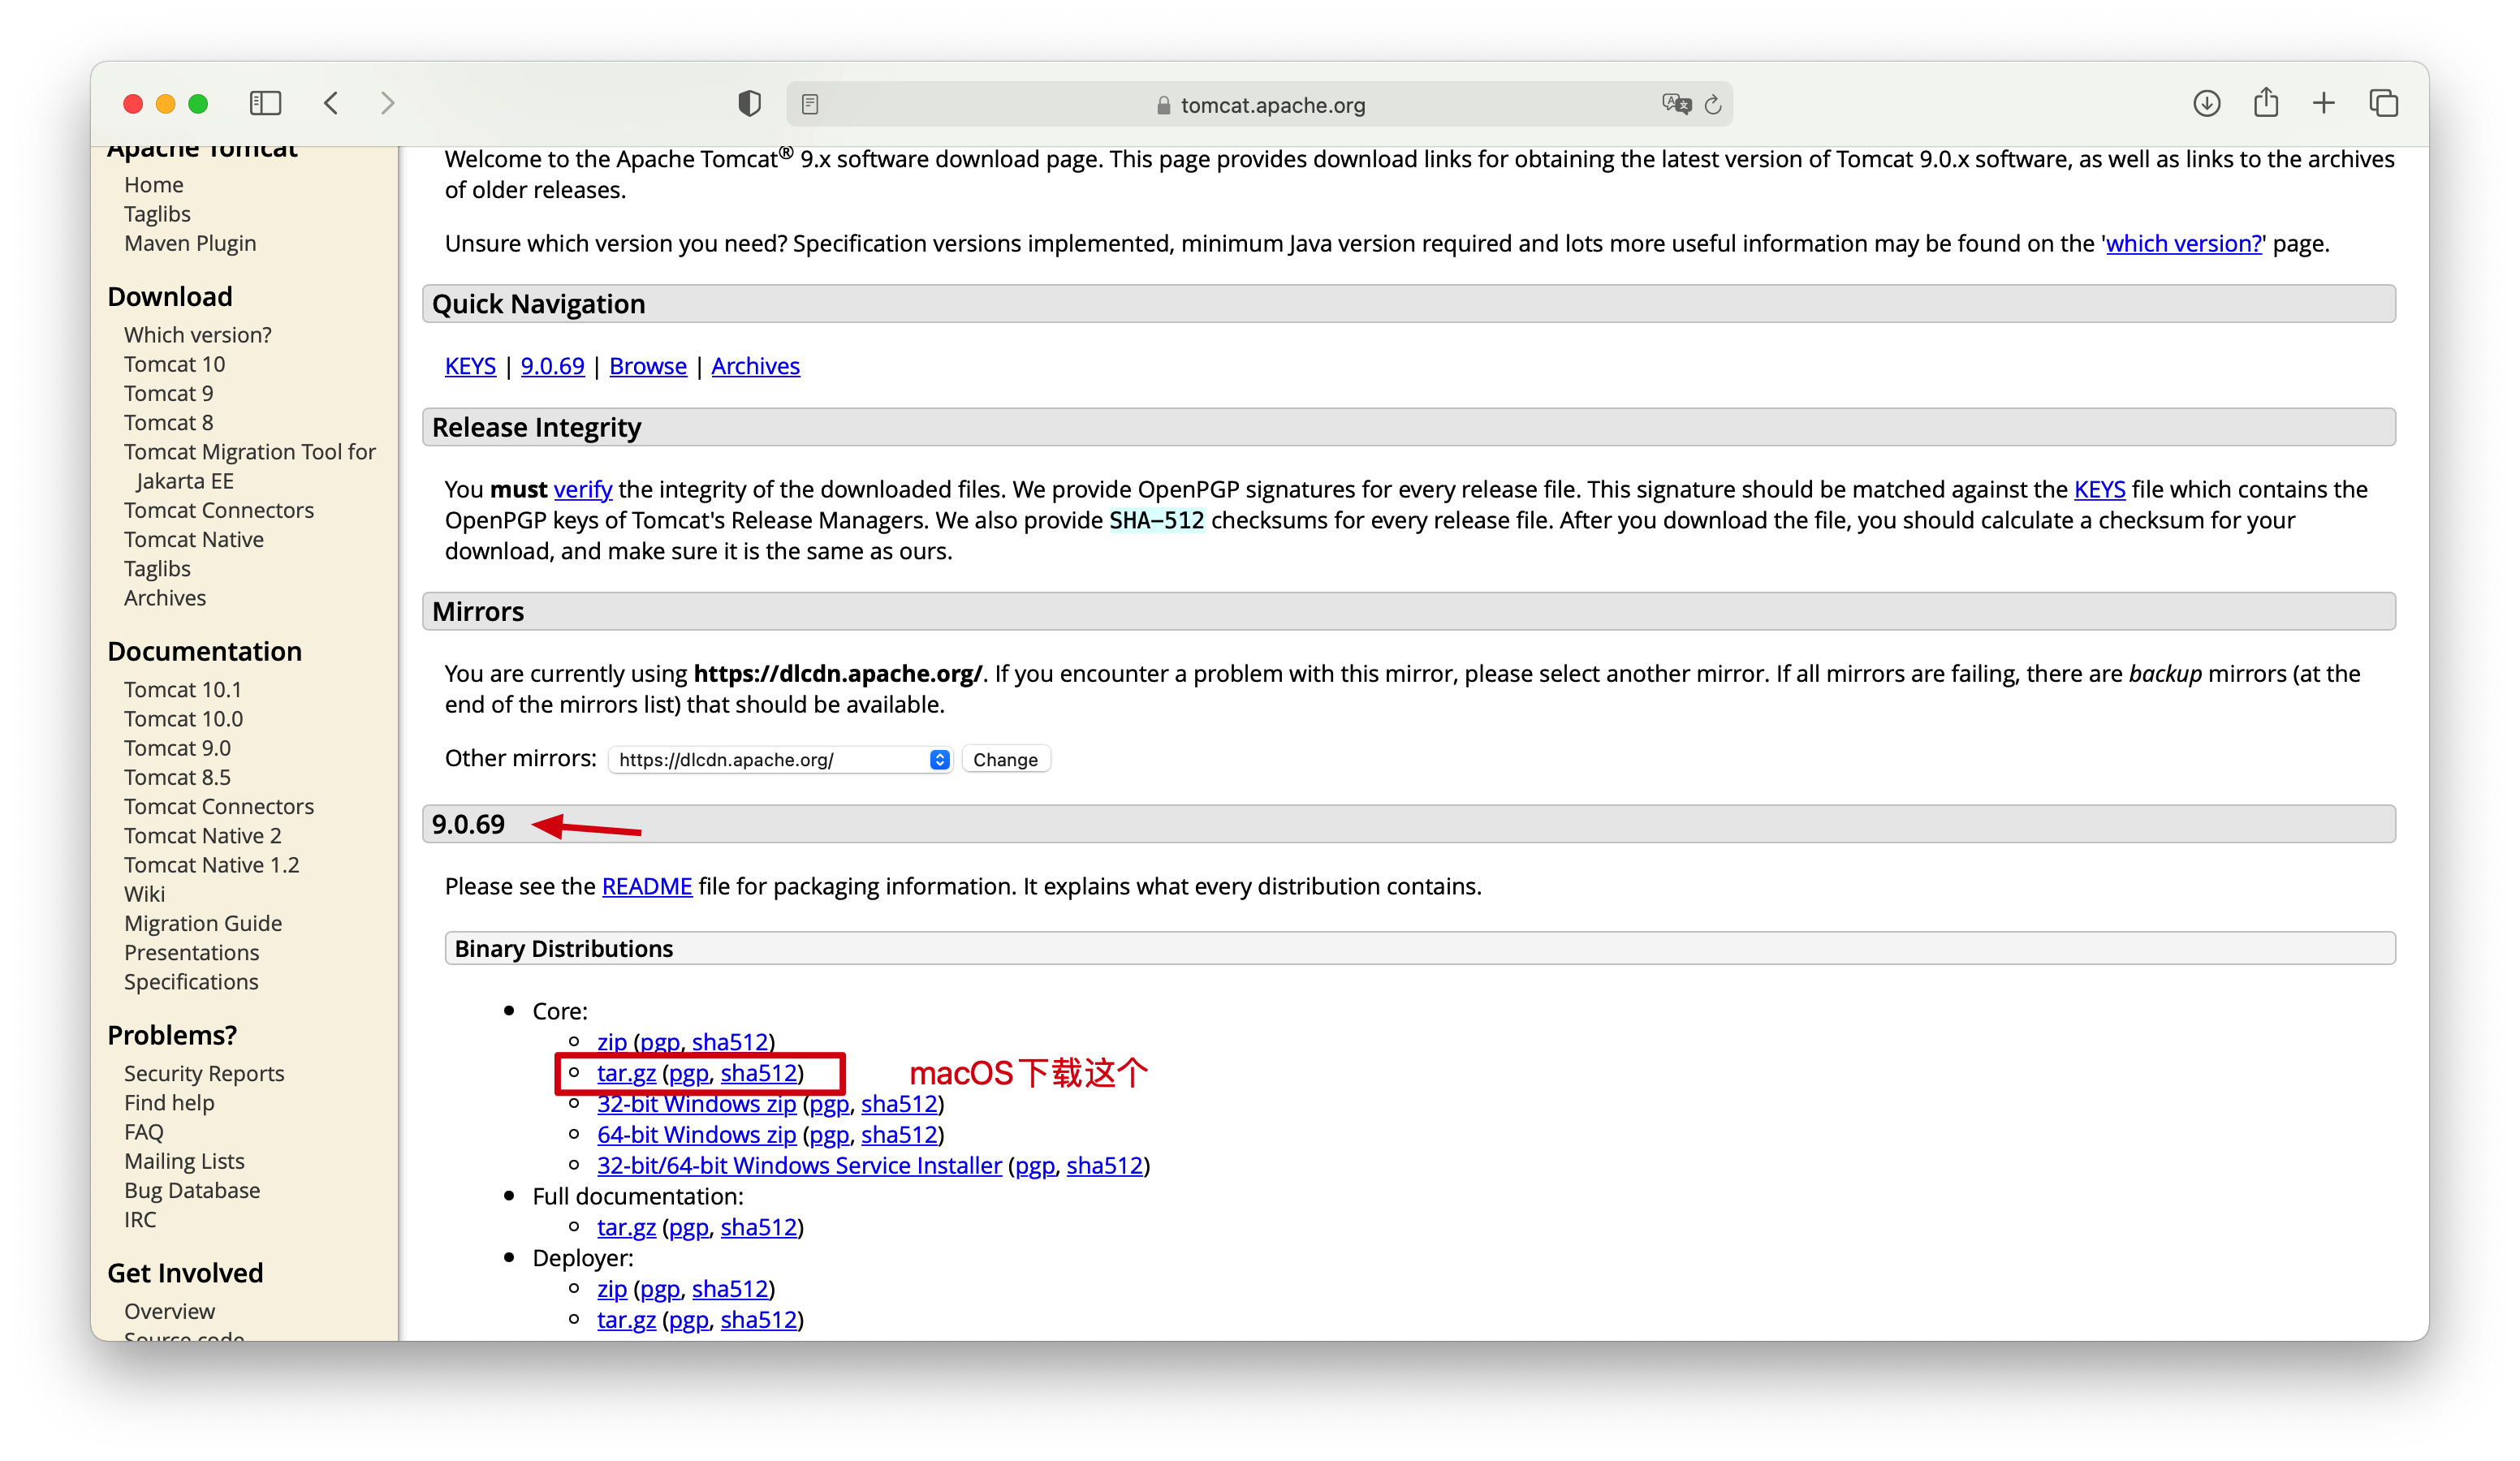This screenshot has width=2520, height=1461.
Task: Click the tab overview icon in toolbar
Action: tap(2383, 102)
